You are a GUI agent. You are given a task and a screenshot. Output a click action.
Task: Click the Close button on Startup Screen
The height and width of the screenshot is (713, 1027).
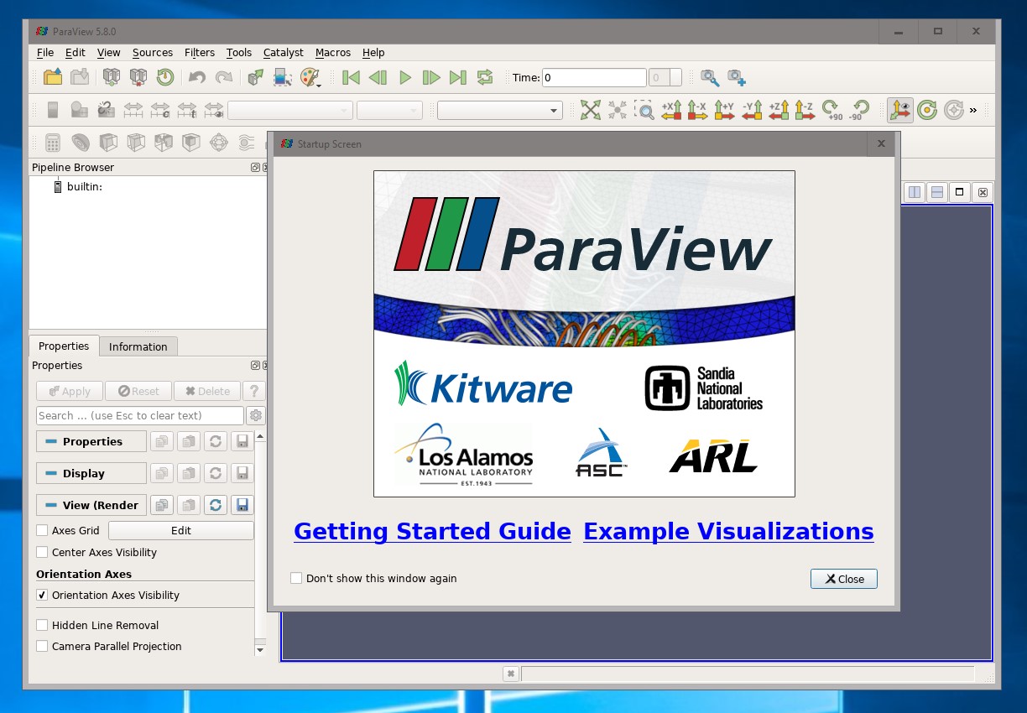click(x=843, y=579)
